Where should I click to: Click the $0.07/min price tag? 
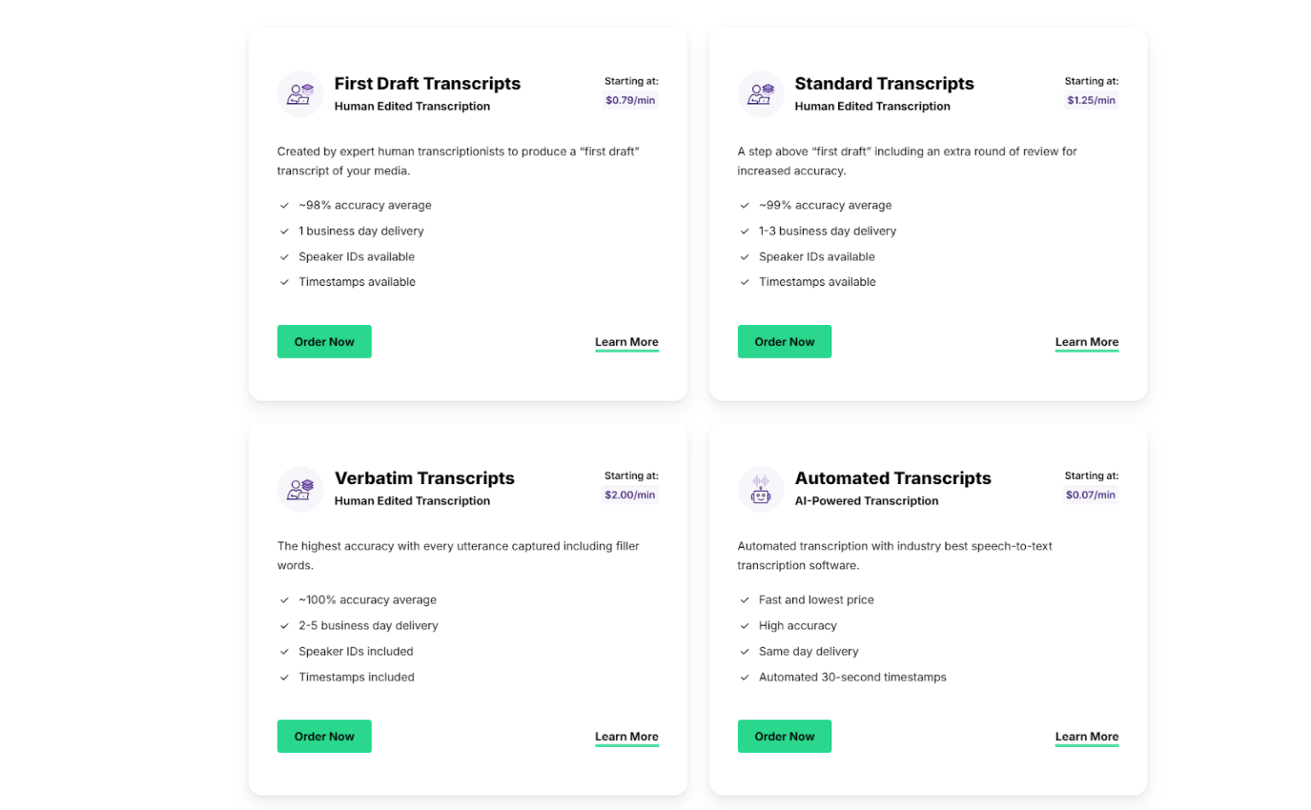1090,494
